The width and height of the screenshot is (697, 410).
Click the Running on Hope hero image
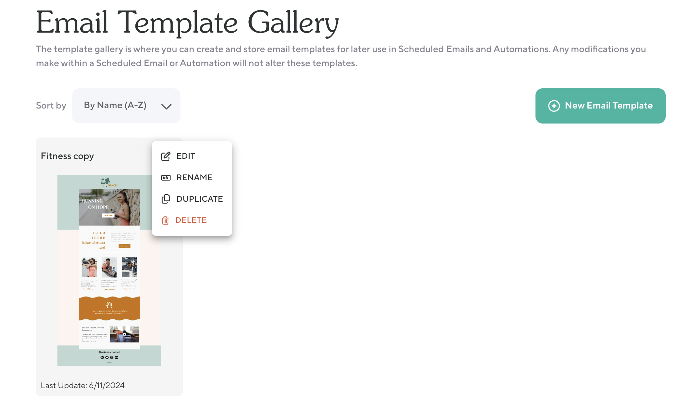click(x=109, y=207)
